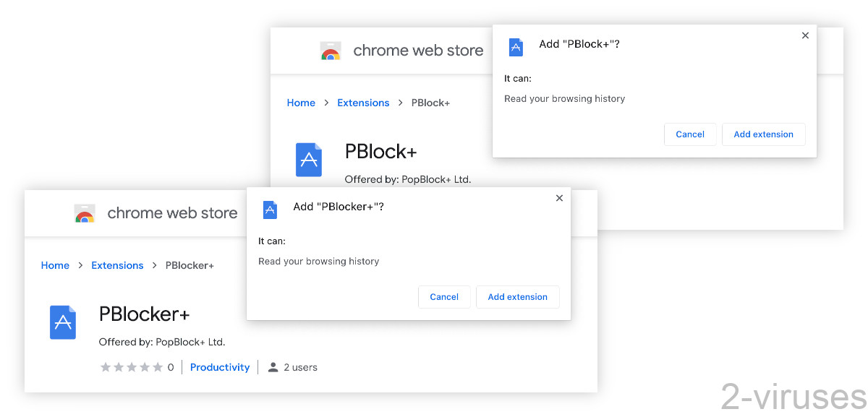Open the Productivity category link

tap(219, 366)
